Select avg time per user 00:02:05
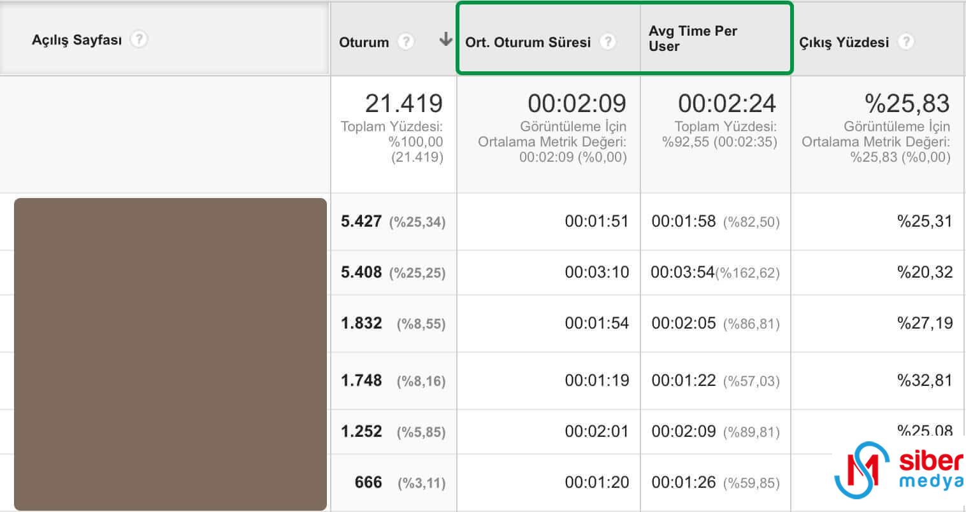 tap(684, 323)
